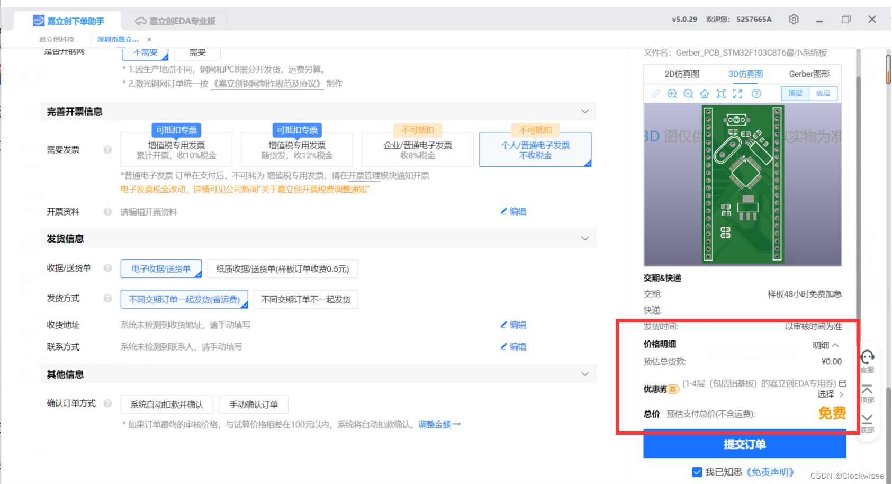The width and height of the screenshot is (892, 484).
Task: Open 客服 customer service headset icon
Action: pyautogui.click(x=867, y=357)
